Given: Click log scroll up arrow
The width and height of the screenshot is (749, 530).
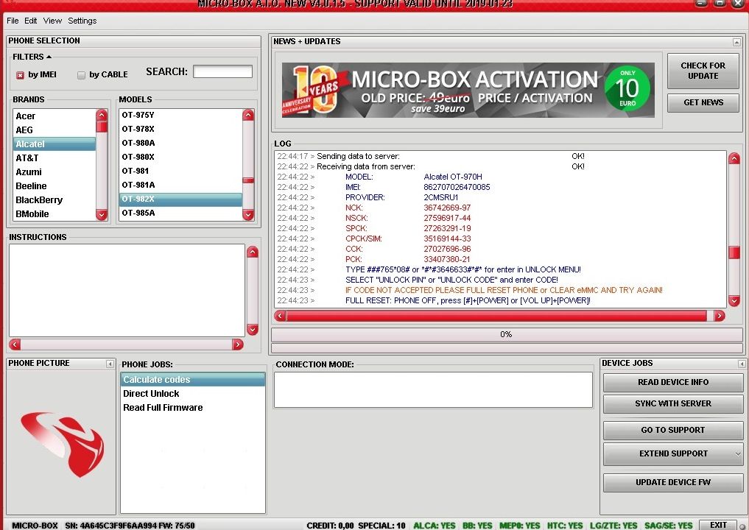Looking at the screenshot, I should click(x=734, y=158).
